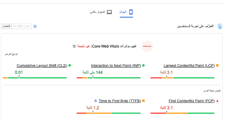This screenshot has width=225, height=129.
Task: Open the Interaction to Next Paint (INP) link
Action: coord(115,66)
